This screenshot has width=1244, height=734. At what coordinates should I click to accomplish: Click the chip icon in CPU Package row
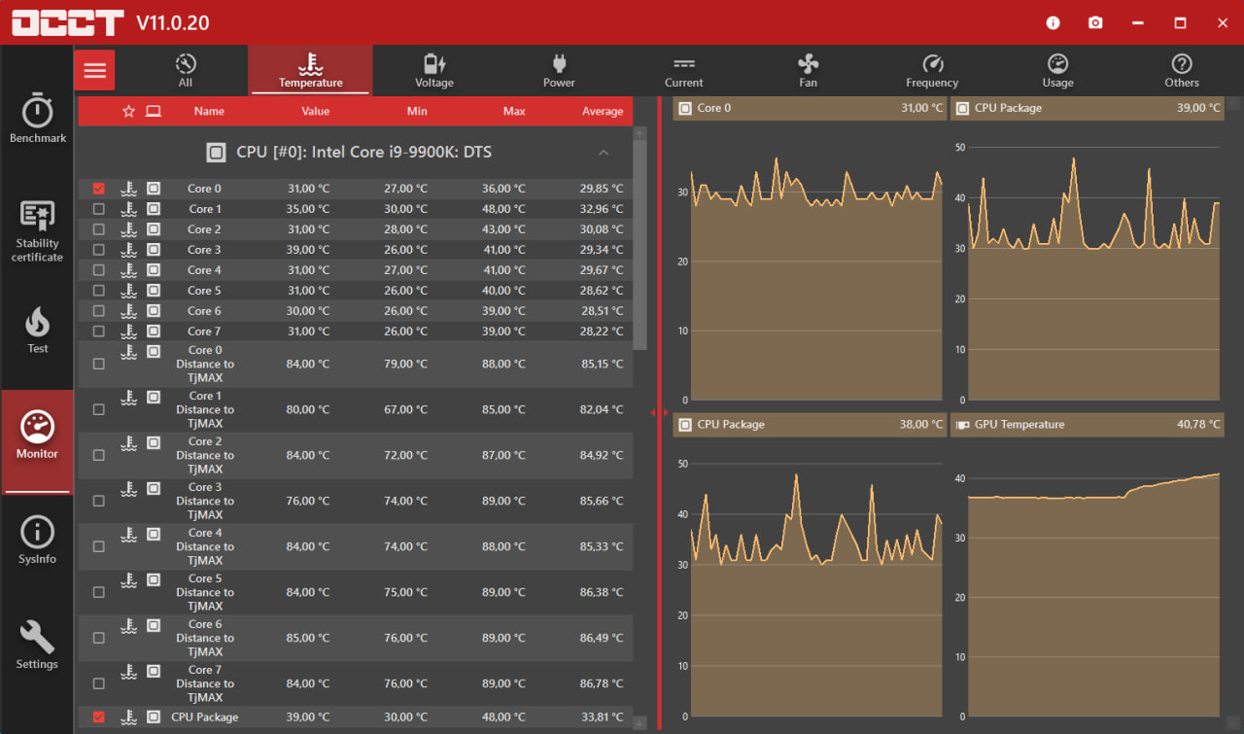pyautogui.click(x=154, y=717)
